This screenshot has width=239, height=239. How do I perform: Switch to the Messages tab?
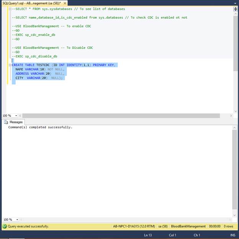click(14, 122)
